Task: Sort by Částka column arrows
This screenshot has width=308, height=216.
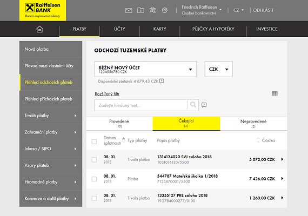Action: (258, 140)
